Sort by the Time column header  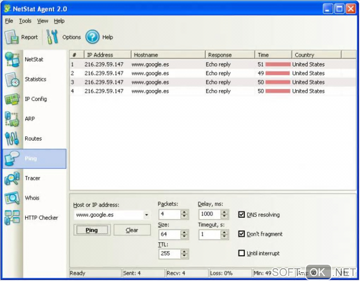point(273,55)
